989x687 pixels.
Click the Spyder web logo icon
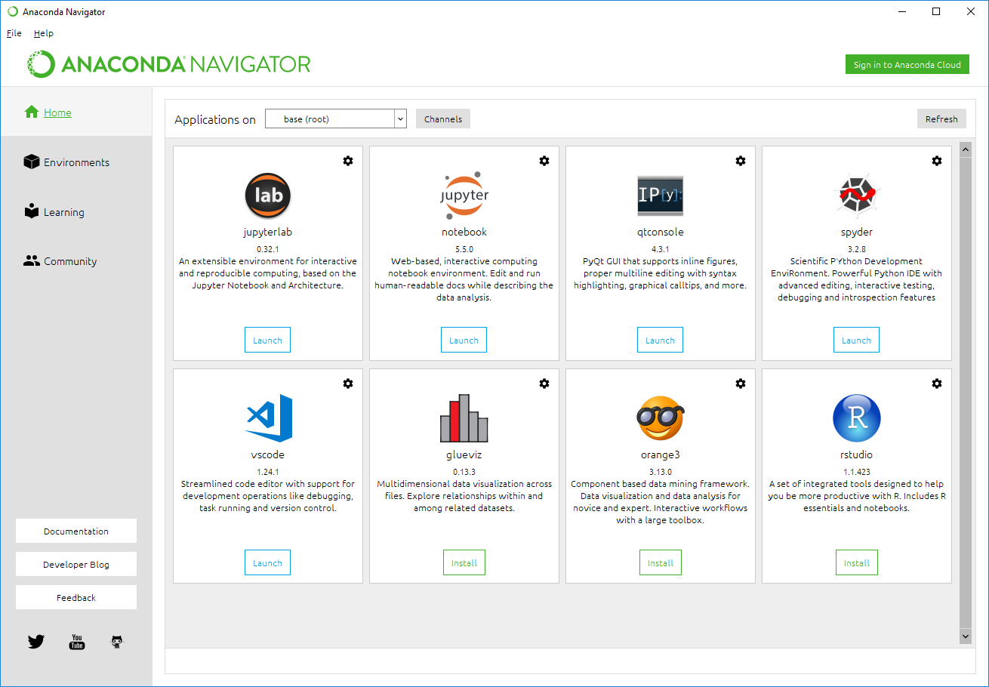pyautogui.click(x=857, y=196)
